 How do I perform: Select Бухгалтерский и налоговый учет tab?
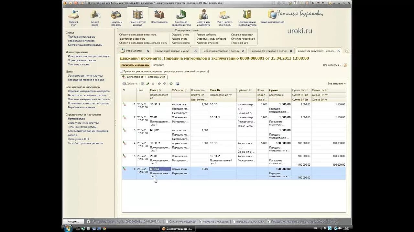144,77
